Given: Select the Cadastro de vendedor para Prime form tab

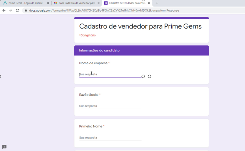Looking at the screenshot, I should tap(127, 3).
